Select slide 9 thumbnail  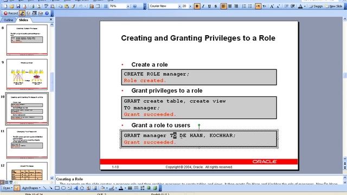click(27, 74)
